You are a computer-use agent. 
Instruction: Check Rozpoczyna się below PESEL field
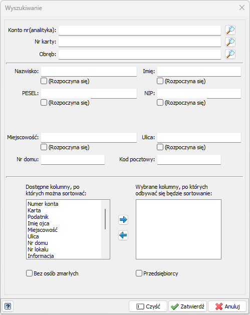coord(44,103)
